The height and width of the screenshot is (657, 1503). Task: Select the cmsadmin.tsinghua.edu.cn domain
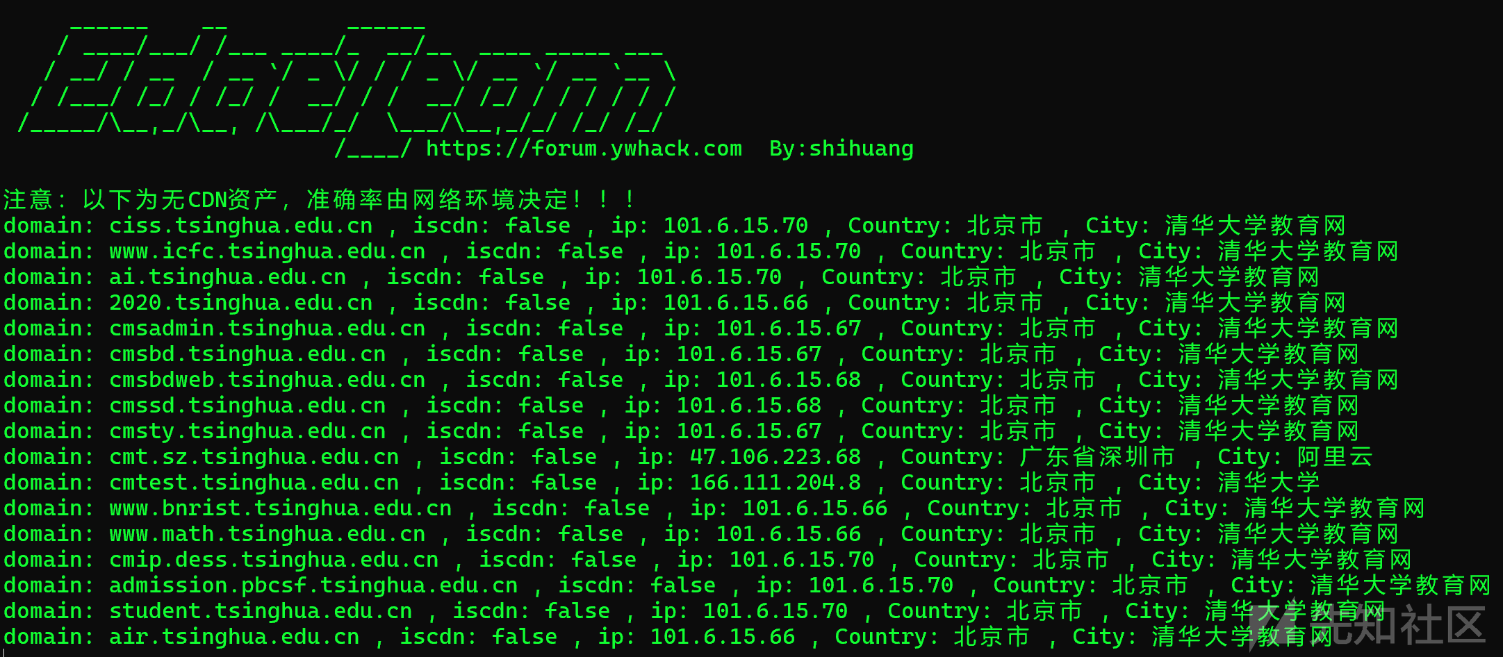point(268,328)
